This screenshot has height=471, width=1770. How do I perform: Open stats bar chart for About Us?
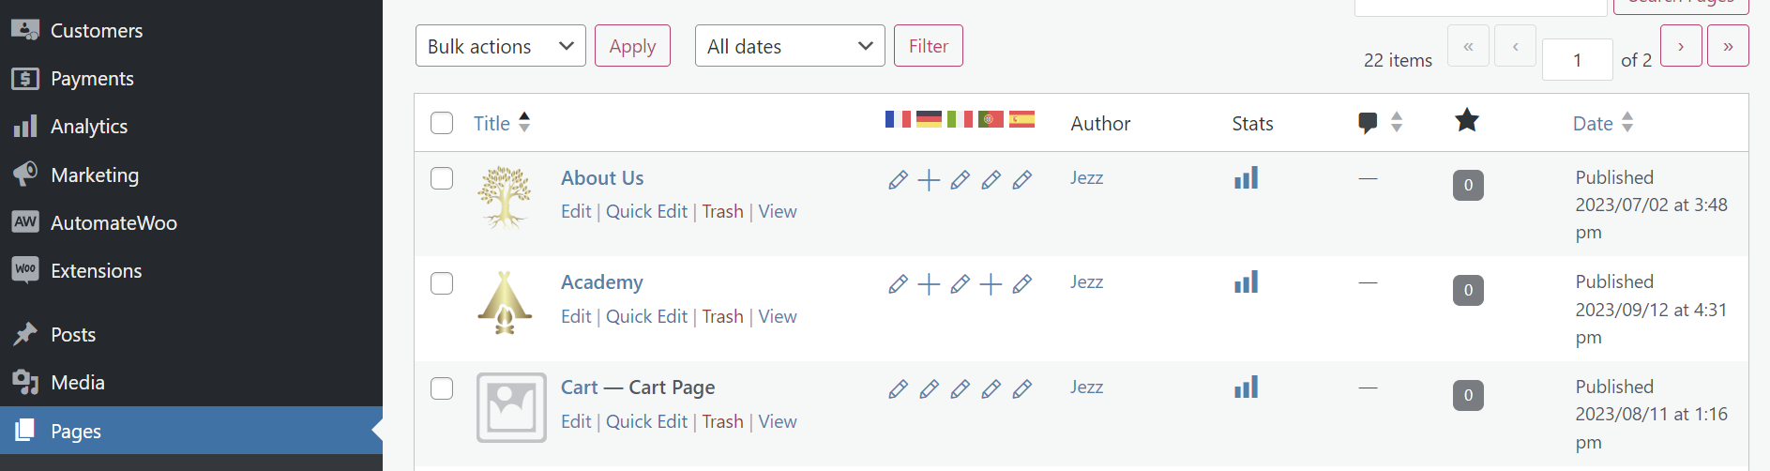click(x=1246, y=178)
